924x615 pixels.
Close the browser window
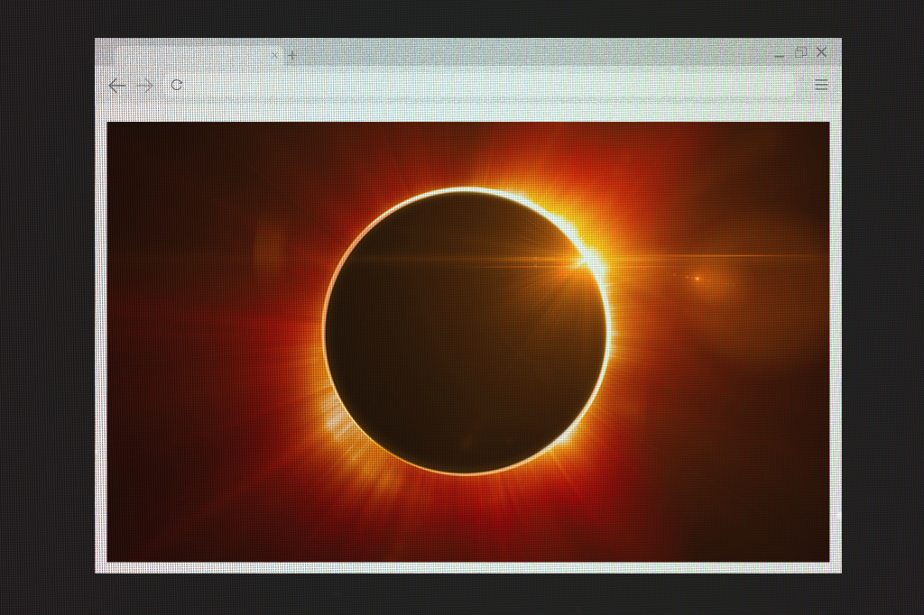coord(821,51)
